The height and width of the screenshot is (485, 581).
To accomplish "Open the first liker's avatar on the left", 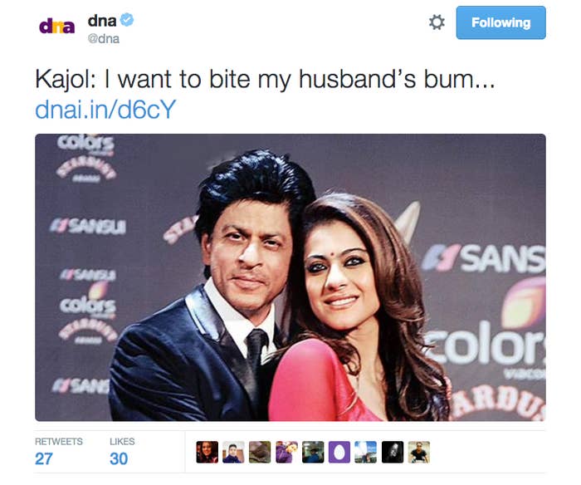I will [207, 452].
